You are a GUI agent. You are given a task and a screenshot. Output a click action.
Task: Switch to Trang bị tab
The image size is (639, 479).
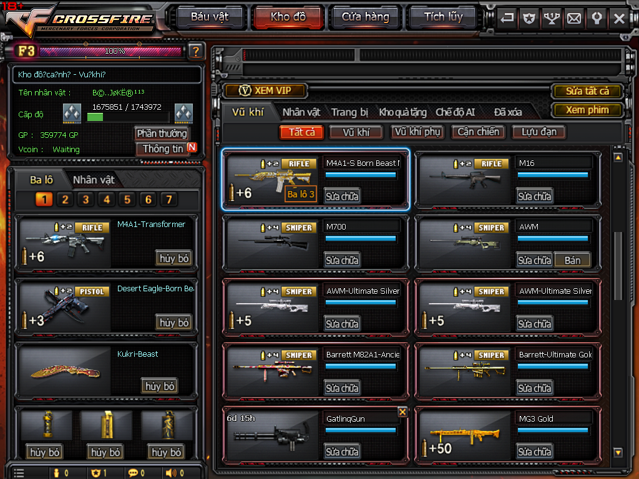coord(349,112)
